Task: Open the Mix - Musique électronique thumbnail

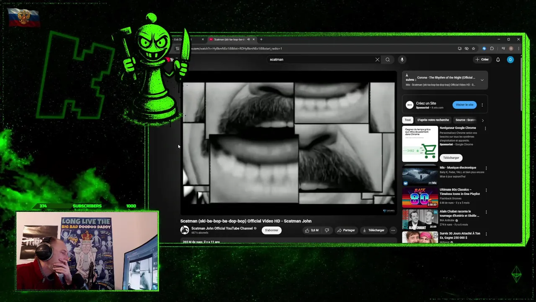Action: [420, 175]
